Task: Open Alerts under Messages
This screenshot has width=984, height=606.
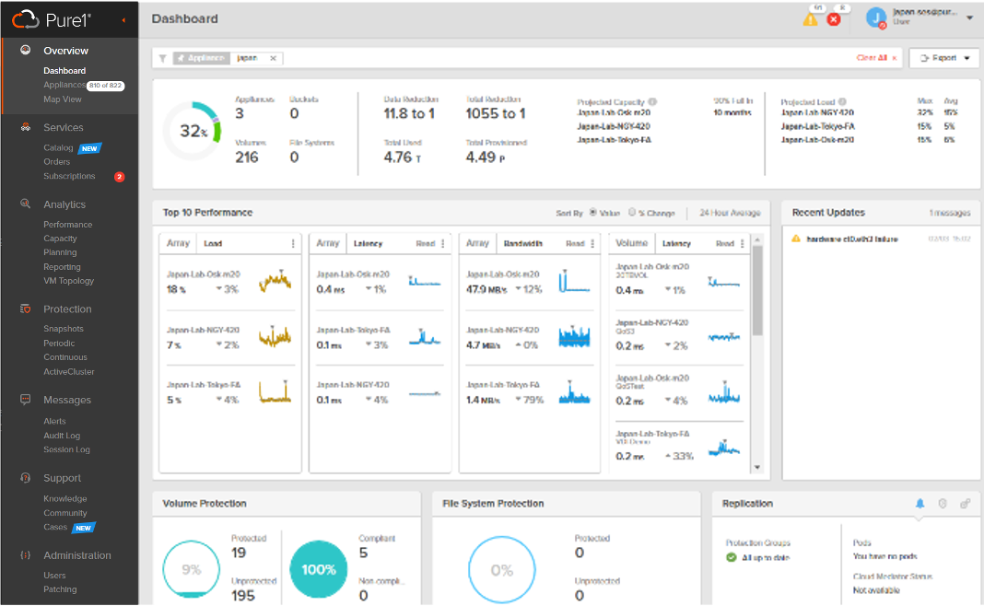Action: click(54, 421)
